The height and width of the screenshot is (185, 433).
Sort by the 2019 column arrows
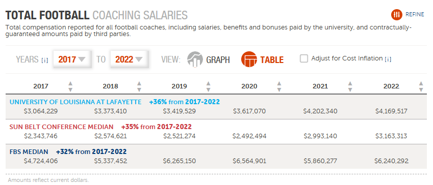(x=209, y=86)
